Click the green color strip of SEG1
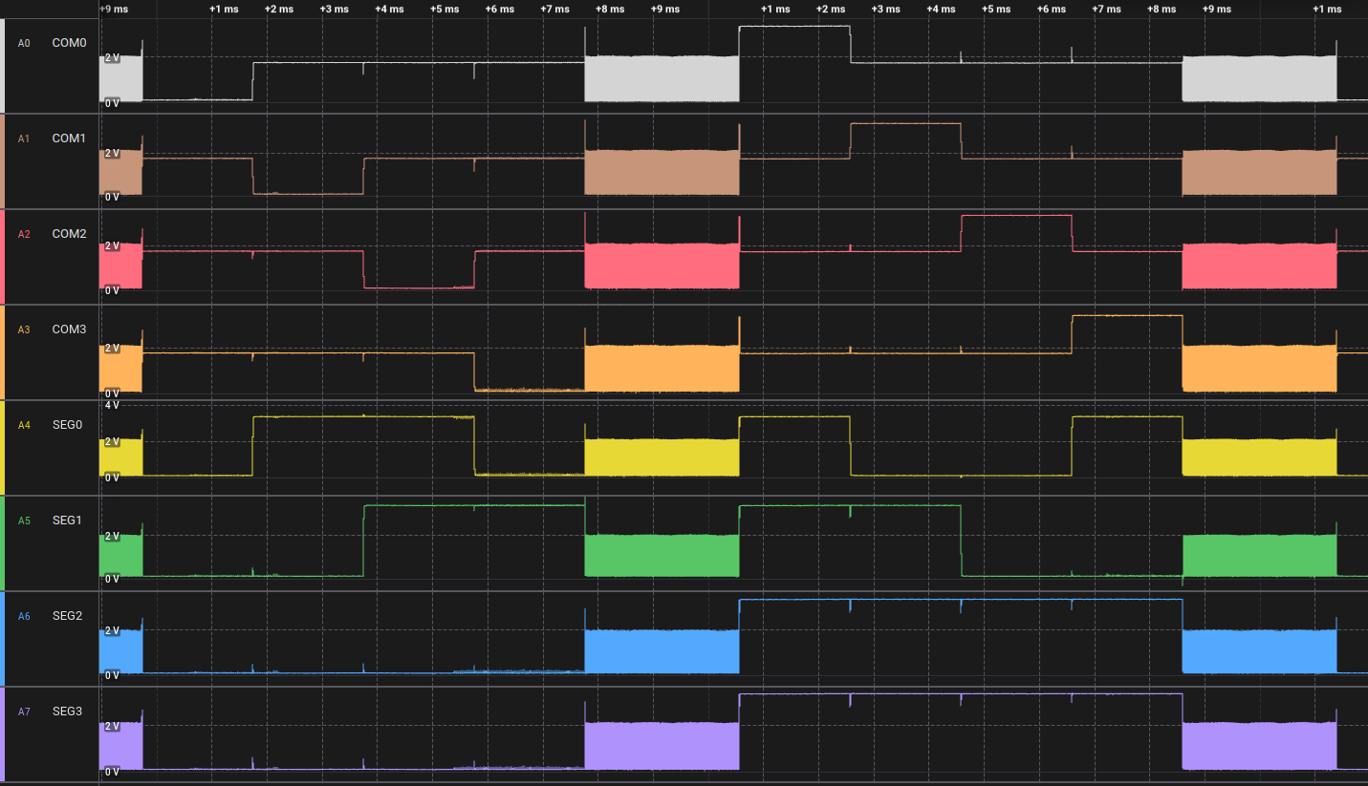 click(2, 543)
